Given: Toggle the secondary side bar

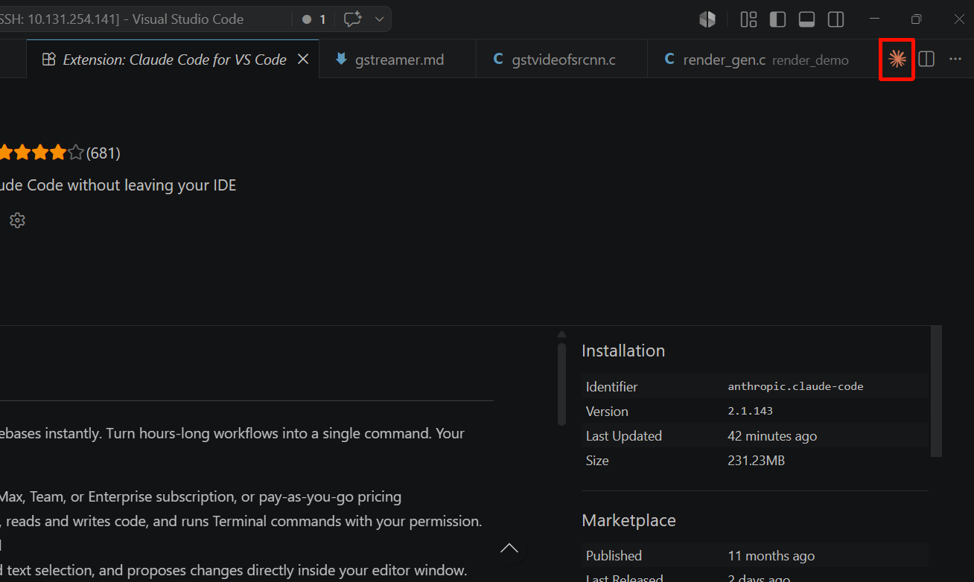Looking at the screenshot, I should [836, 19].
